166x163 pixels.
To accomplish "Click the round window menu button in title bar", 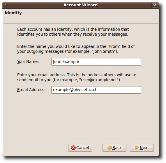I will coord(6,5).
